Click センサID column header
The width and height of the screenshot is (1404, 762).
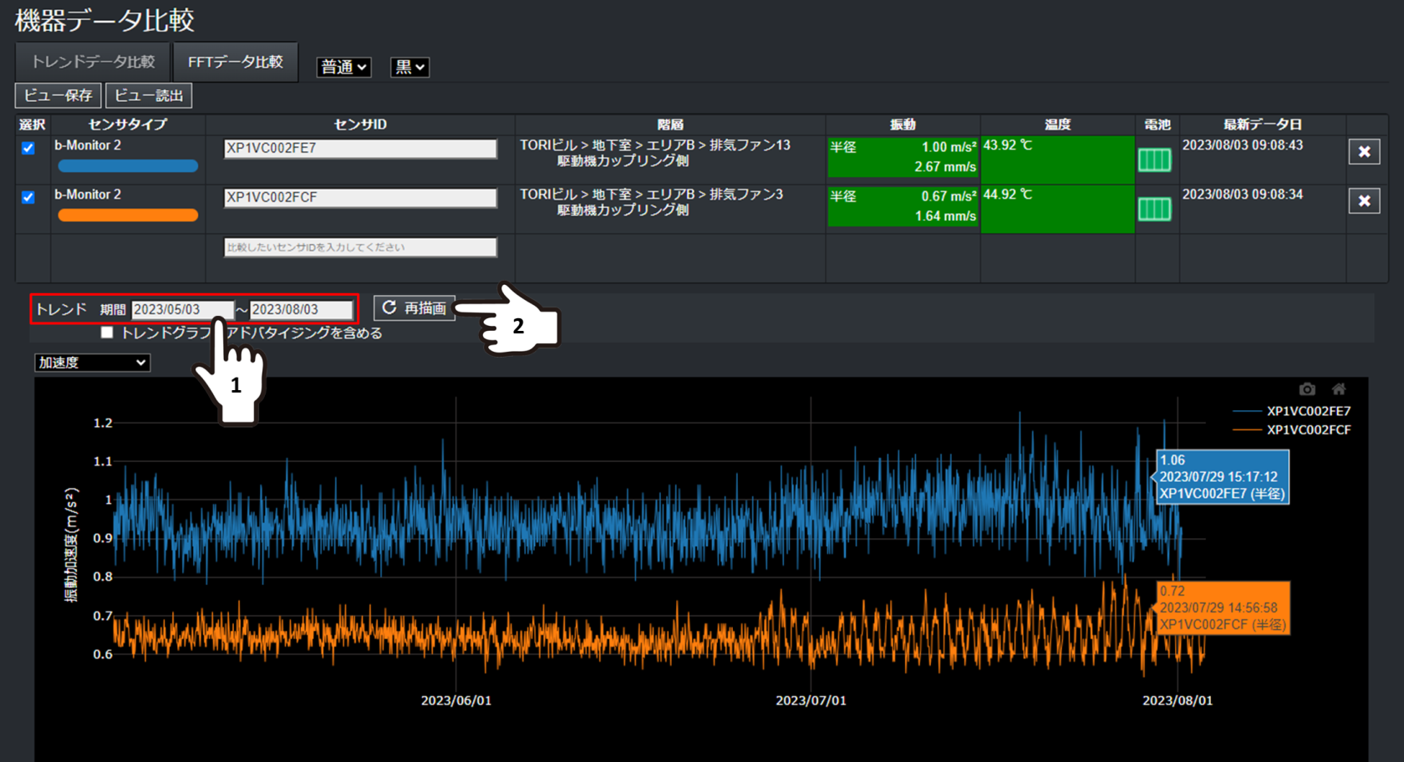coord(360,124)
